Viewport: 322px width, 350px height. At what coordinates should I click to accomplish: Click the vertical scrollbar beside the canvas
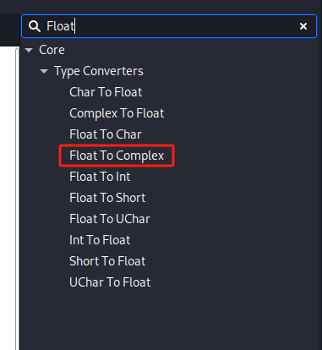tap(17, 199)
